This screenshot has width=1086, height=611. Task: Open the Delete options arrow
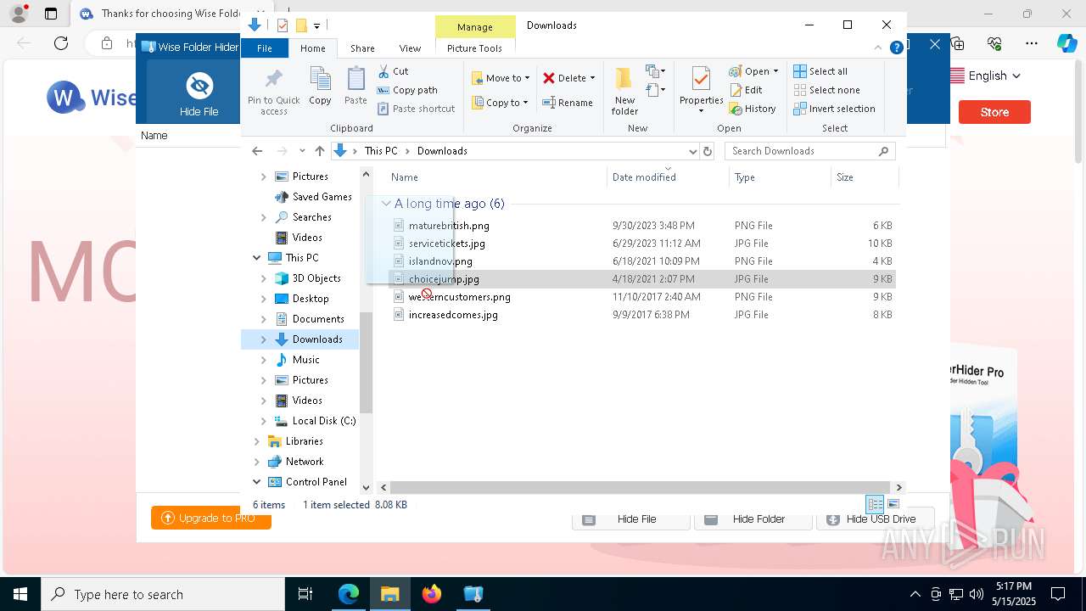point(592,78)
